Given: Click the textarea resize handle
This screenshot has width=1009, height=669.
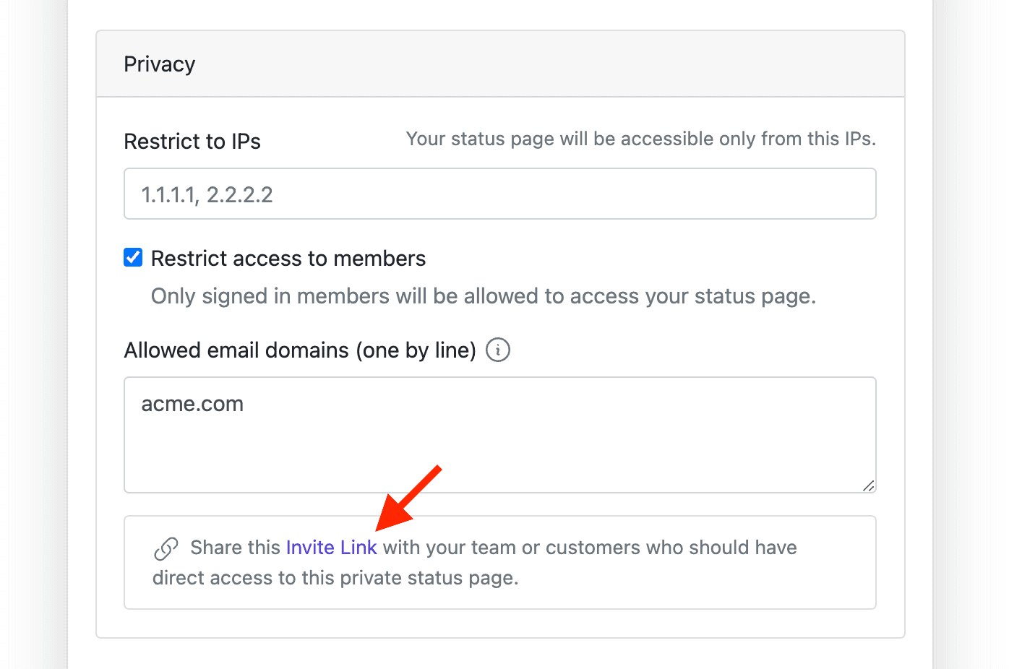Looking at the screenshot, I should click(870, 487).
